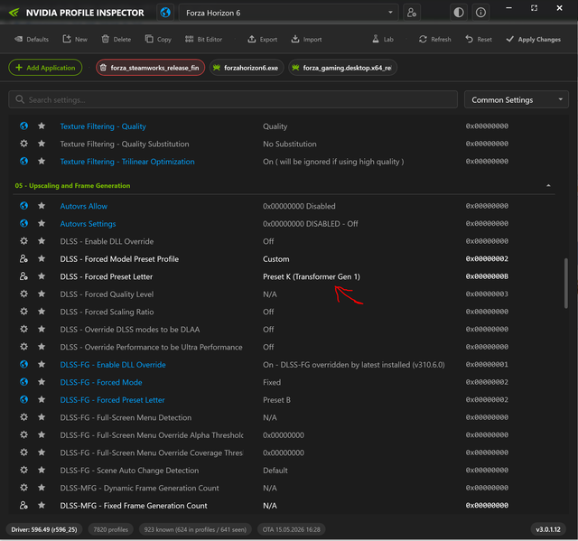Viewport: 578px width, 541px height.
Task: Click the globe icon beside profile dropdown
Action: coord(165,13)
